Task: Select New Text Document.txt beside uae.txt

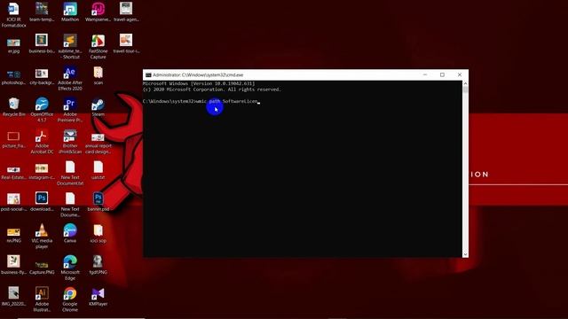Action: (70, 167)
